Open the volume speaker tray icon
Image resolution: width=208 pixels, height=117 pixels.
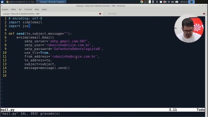click(x=173, y=2)
